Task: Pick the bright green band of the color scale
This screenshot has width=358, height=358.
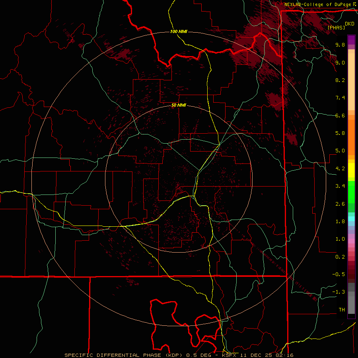Action: click(351, 192)
